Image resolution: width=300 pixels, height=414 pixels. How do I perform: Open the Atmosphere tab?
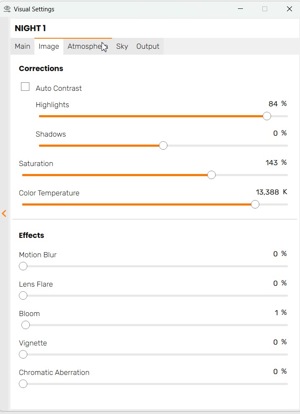(87, 47)
